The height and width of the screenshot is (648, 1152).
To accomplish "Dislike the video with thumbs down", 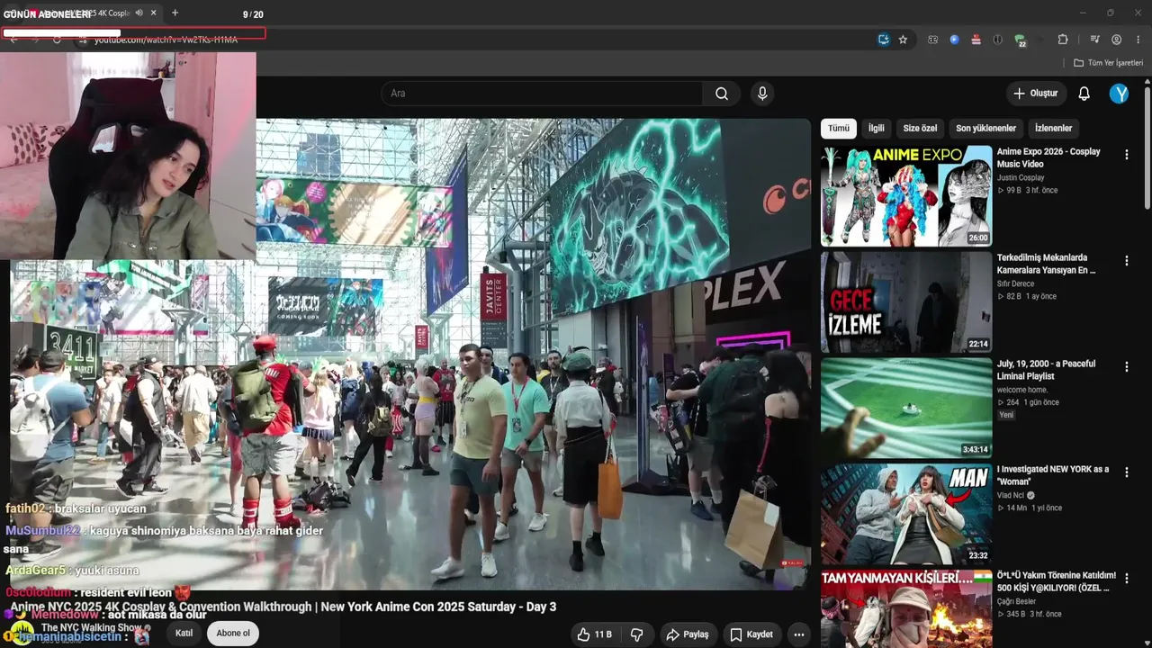I will [636, 634].
